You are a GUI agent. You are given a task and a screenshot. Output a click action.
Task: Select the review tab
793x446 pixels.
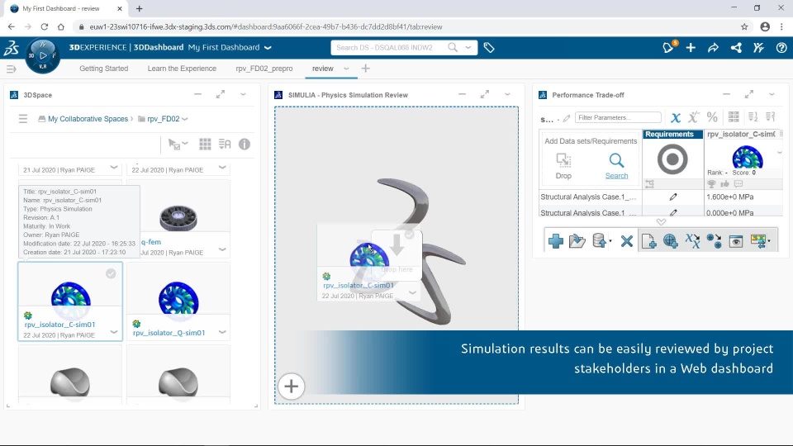(x=323, y=69)
